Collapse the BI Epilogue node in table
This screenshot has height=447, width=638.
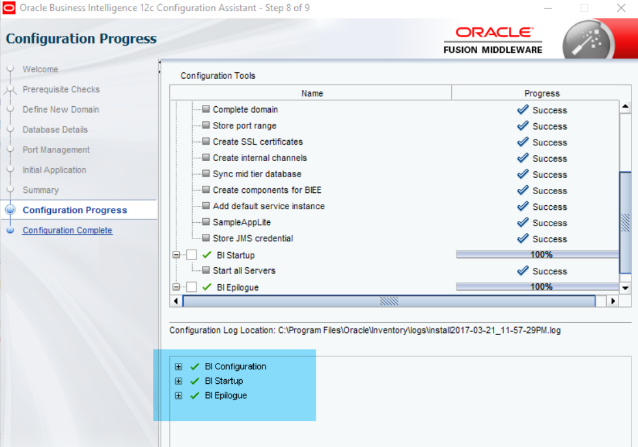click(176, 287)
